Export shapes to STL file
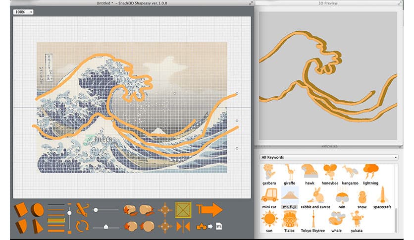 click(x=209, y=226)
